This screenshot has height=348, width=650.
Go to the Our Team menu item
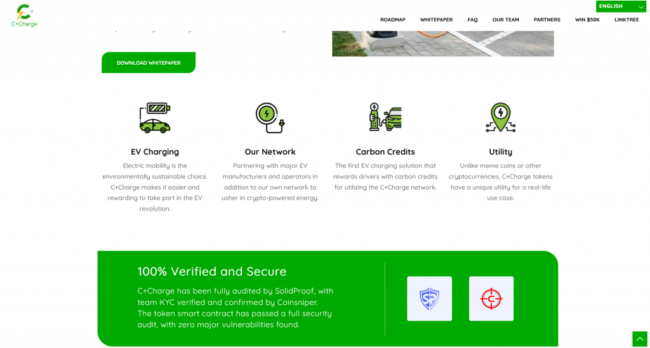505,20
